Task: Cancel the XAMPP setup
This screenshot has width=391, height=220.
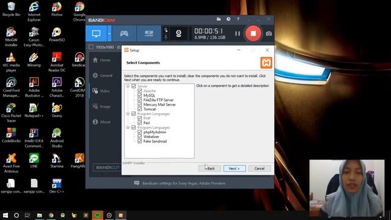Action: [259, 169]
